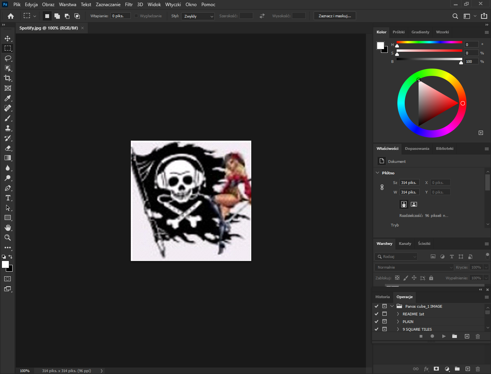Open the Rodzaj layer filter dropdown
This screenshot has height=374, width=491.
point(396,257)
